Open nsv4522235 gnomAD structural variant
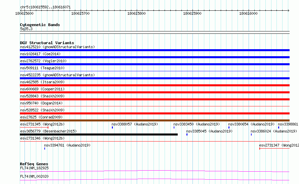The image size is (299, 184). (x=57, y=75)
